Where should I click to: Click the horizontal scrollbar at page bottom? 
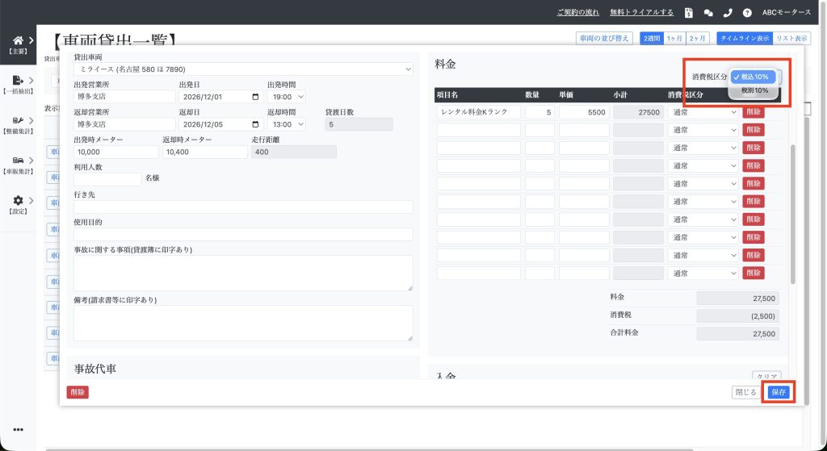click(x=369, y=449)
